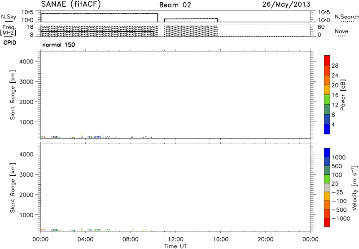Click the blue top swatch of Velocity colorbar

tap(327, 153)
